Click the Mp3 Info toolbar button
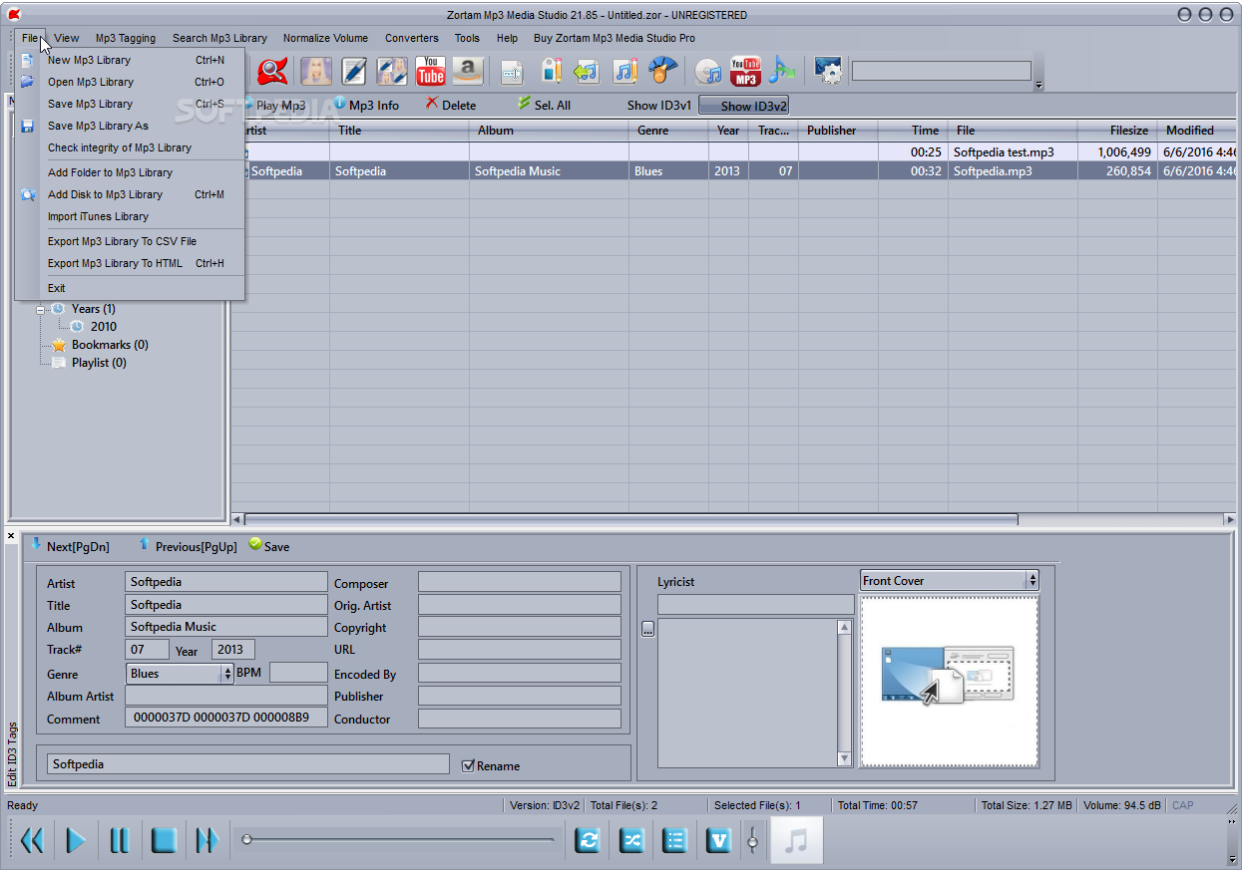 pyautogui.click(x=366, y=105)
